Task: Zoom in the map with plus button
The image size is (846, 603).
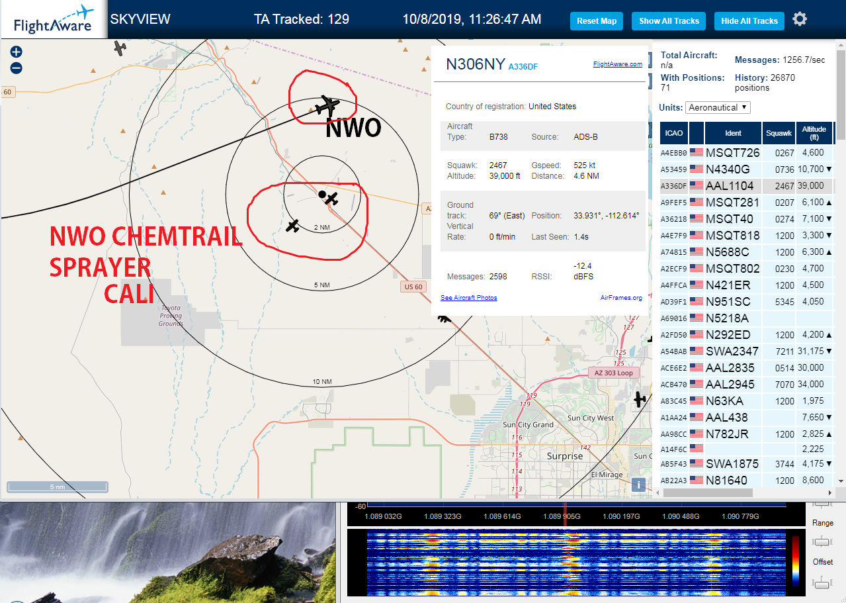Action: 17,52
